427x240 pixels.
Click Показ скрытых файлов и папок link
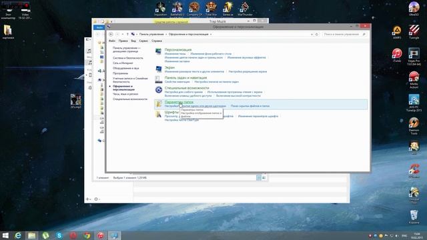250,106
